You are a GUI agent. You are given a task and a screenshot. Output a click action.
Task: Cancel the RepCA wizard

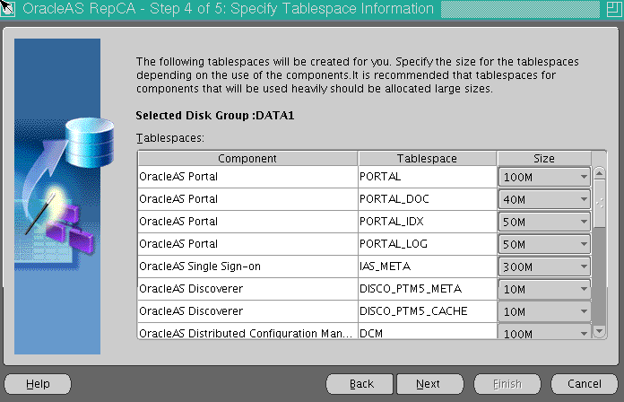click(585, 384)
